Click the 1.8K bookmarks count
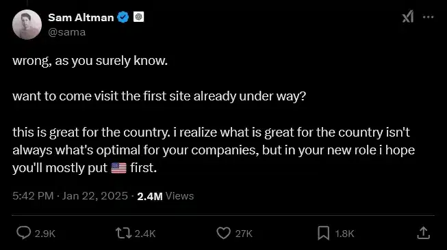This screenshot has width=447, height=250. coord(344,234)
